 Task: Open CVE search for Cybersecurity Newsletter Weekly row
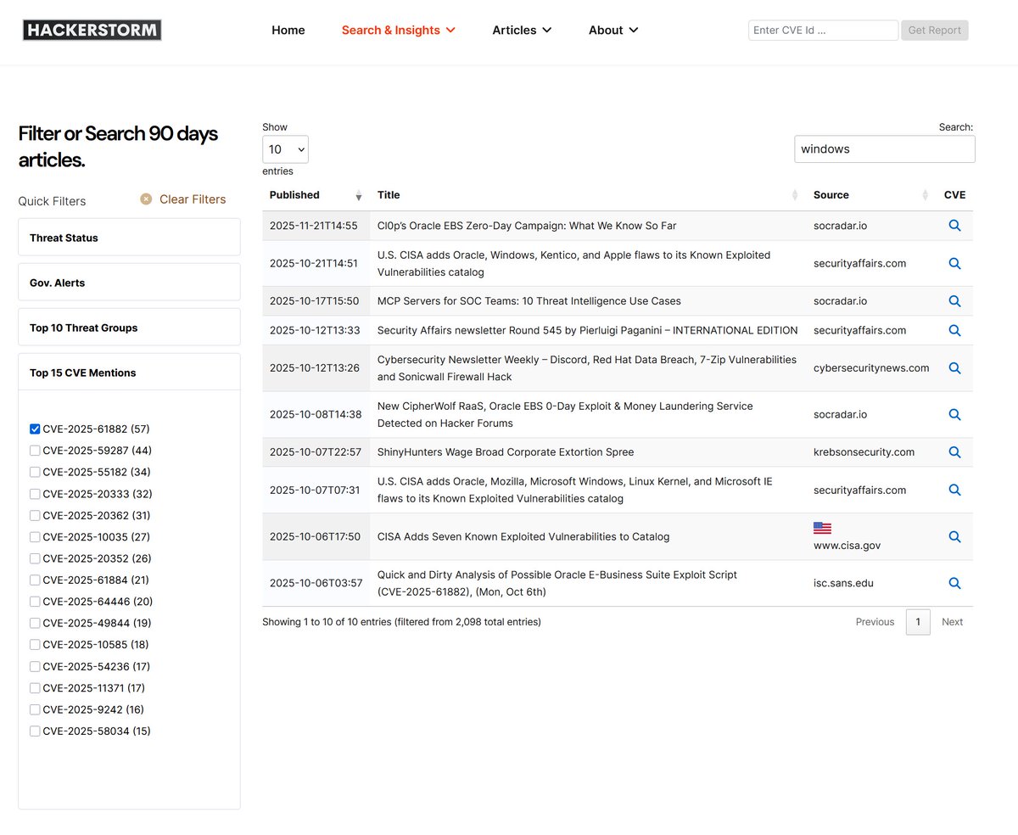point(954,368)
